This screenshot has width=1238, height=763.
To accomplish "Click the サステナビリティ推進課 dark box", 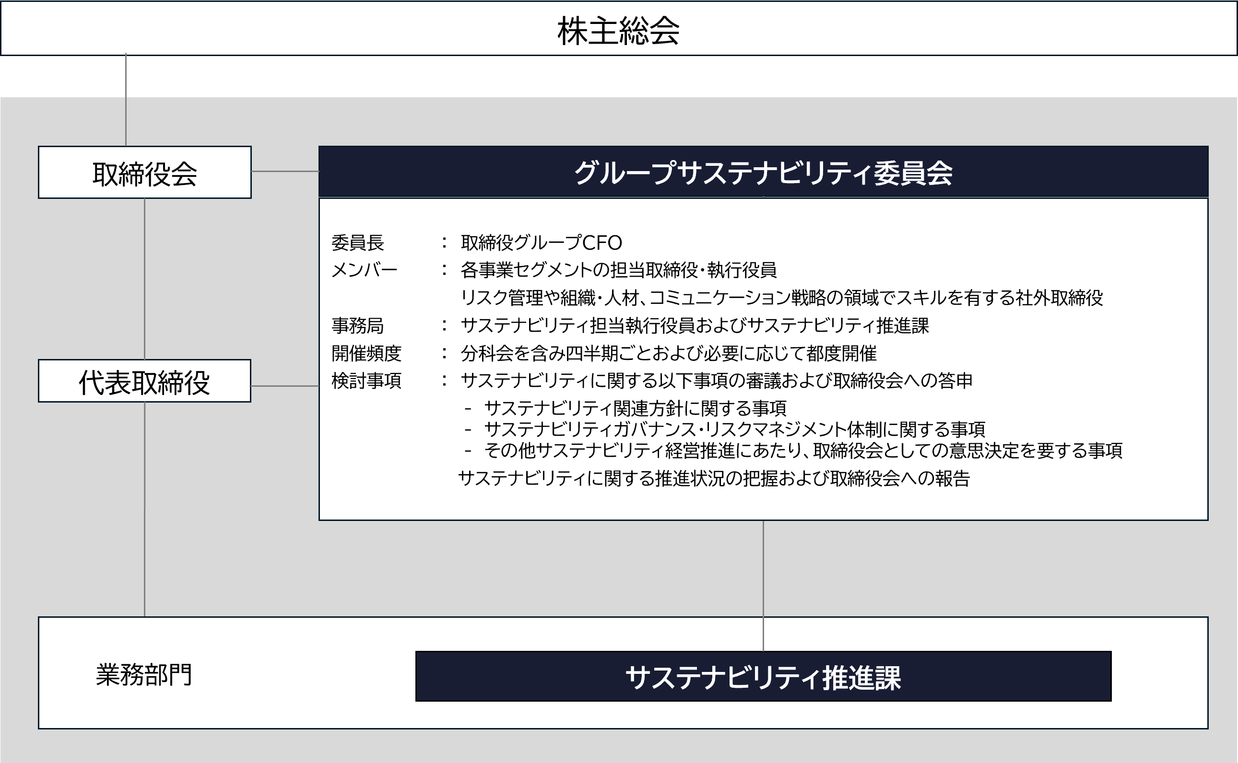I will 764,676.
